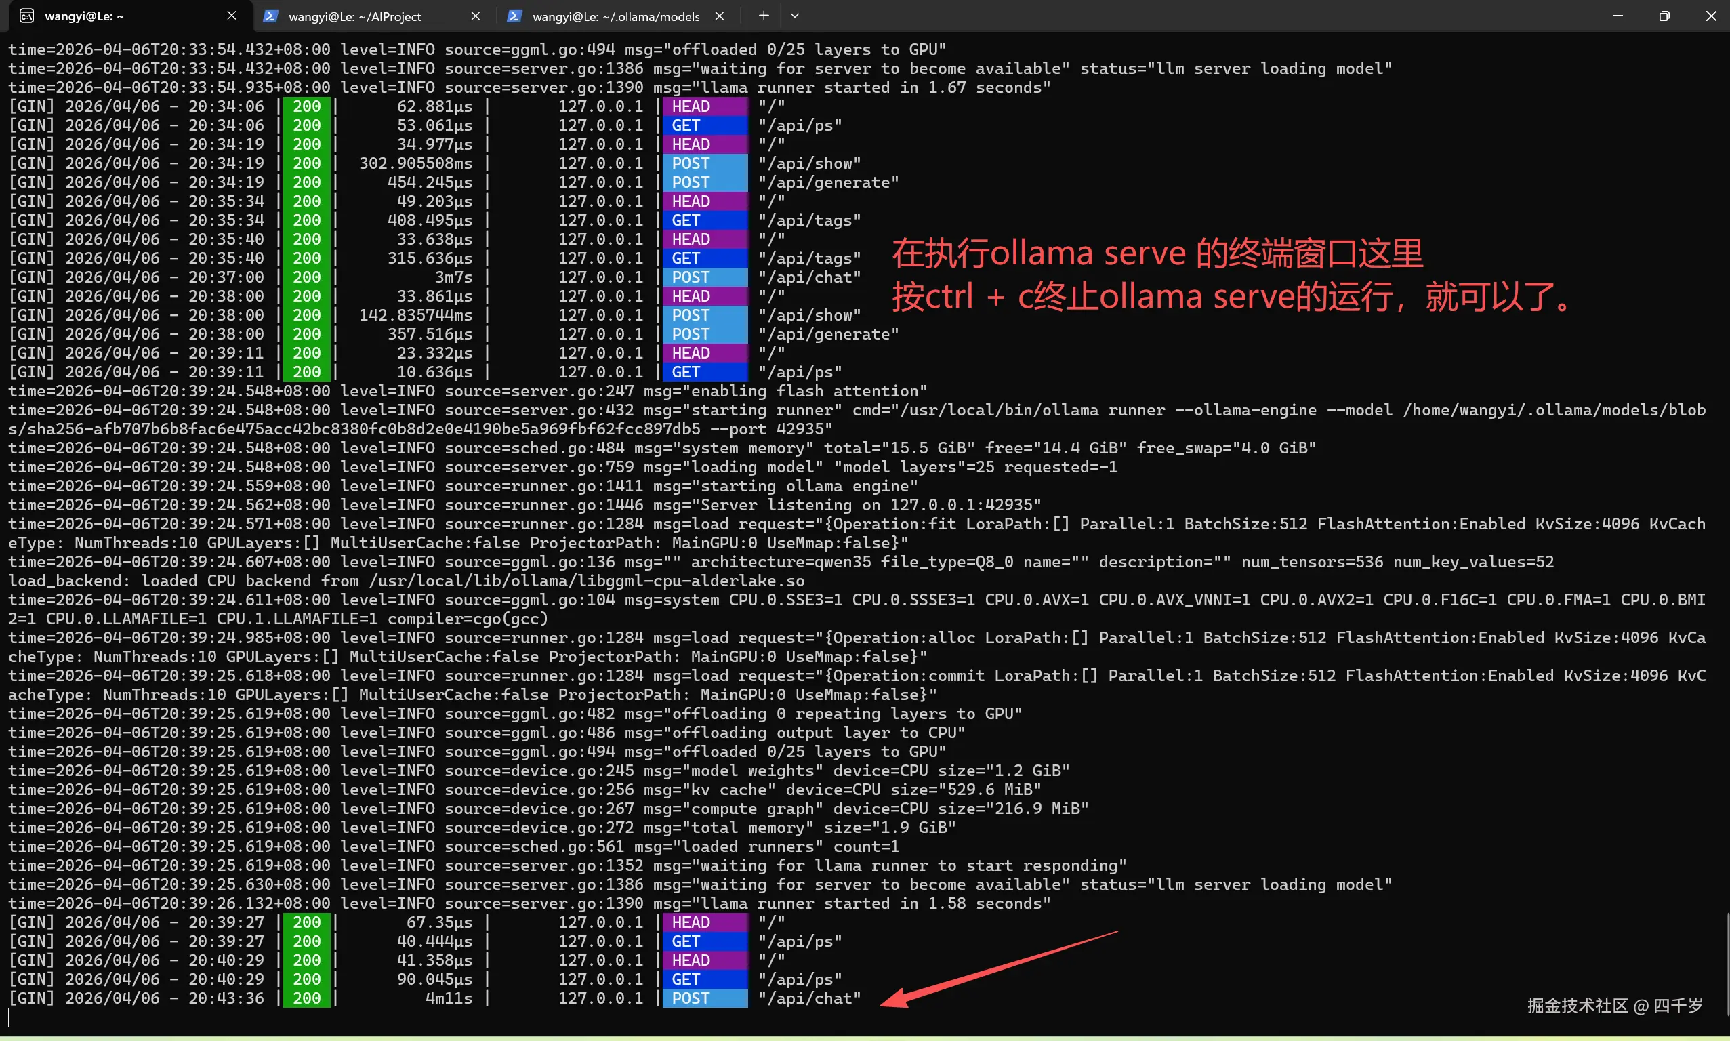Minimize the terminal window
This screenshot has width=1730, height=1041.
coord(1617,16)
